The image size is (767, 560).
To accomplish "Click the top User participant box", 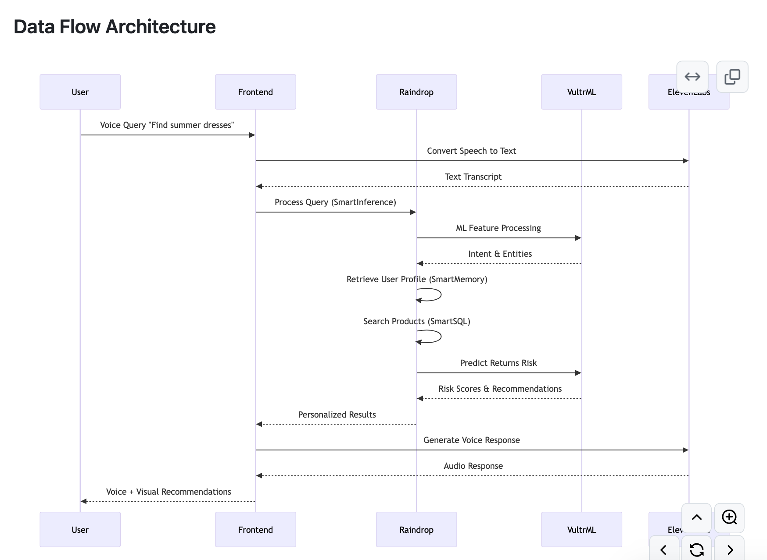I will pyautogui.click(x=80, y=92).
